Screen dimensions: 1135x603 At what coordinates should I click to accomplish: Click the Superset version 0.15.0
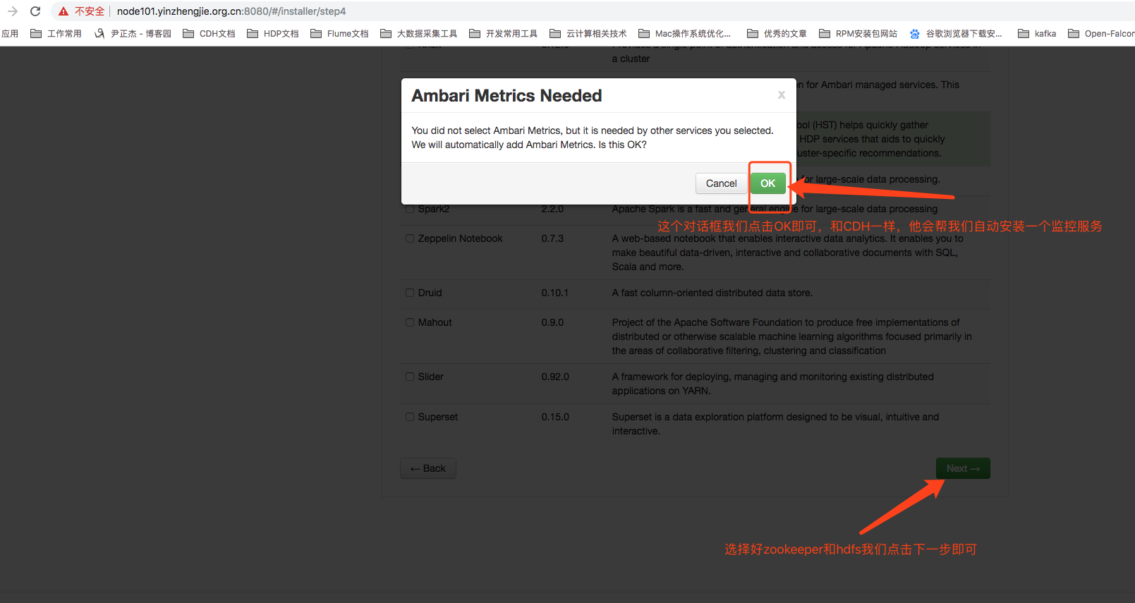(555, 417)
